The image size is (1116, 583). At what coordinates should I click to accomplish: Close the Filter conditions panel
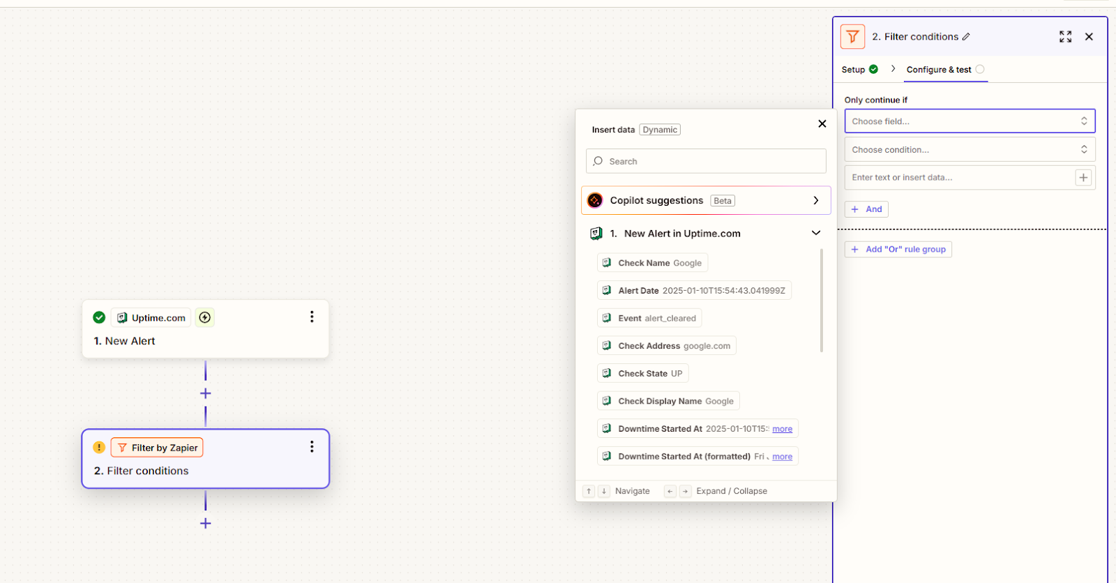1089,37
